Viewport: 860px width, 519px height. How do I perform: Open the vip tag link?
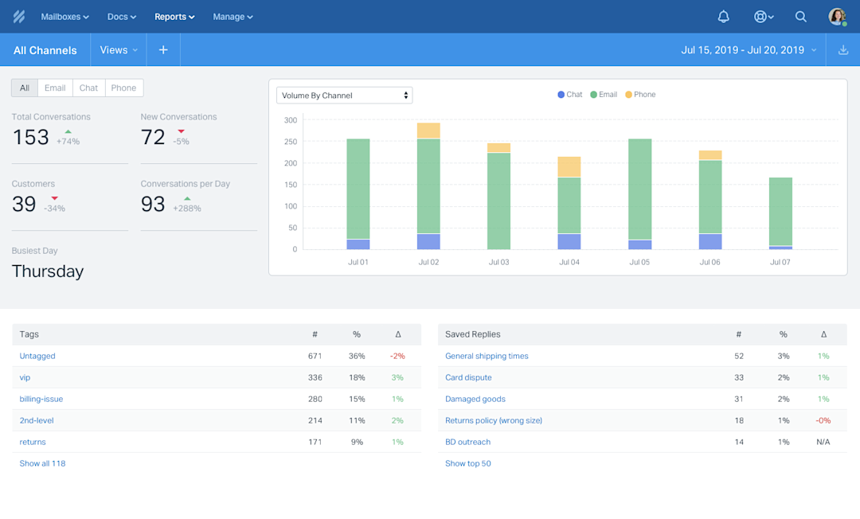tap(25, 377)
